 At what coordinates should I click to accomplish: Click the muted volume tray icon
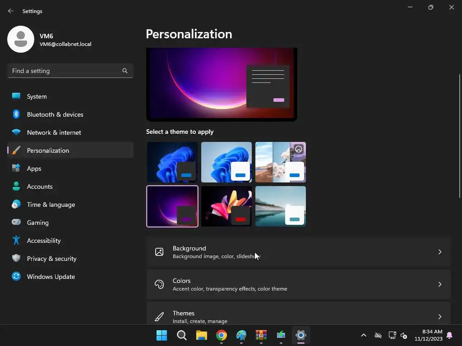pyautogui.click(x=404, y=335)
